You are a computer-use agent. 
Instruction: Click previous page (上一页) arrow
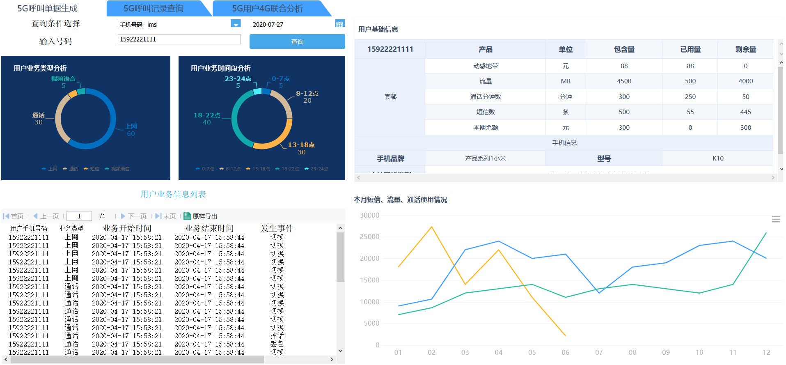(35, 216)
